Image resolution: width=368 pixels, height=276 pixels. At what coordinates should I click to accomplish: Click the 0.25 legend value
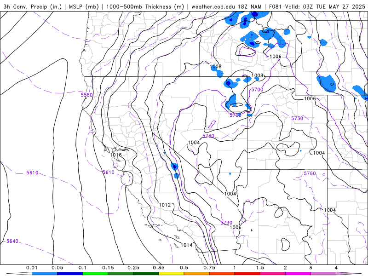(133, 268)
